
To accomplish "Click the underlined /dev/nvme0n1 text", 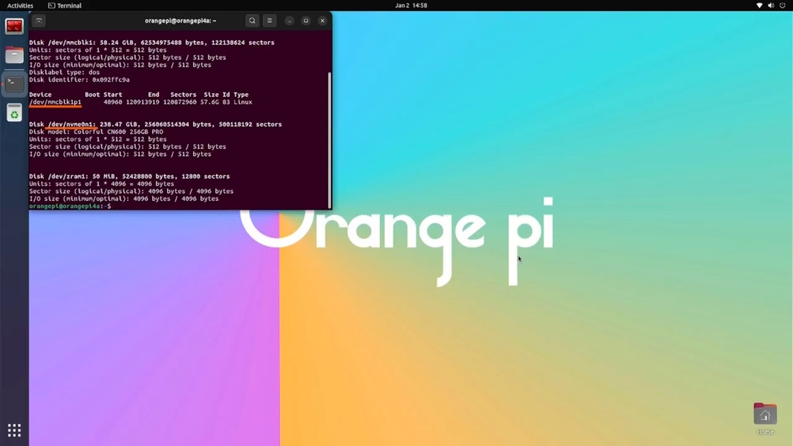I will (71, 124).
